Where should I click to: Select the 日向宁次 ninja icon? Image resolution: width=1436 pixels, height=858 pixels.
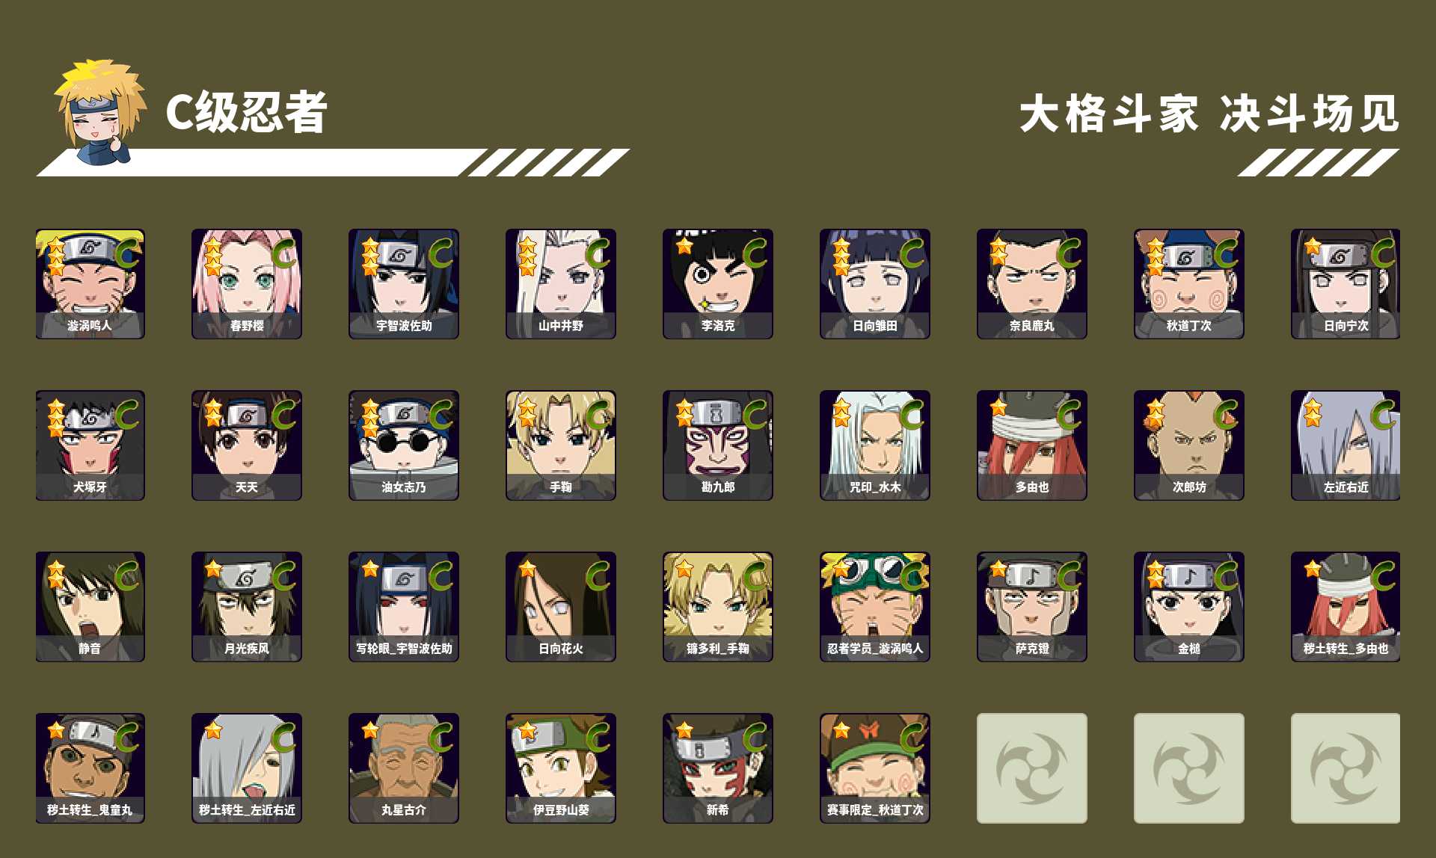(1346, 284)
